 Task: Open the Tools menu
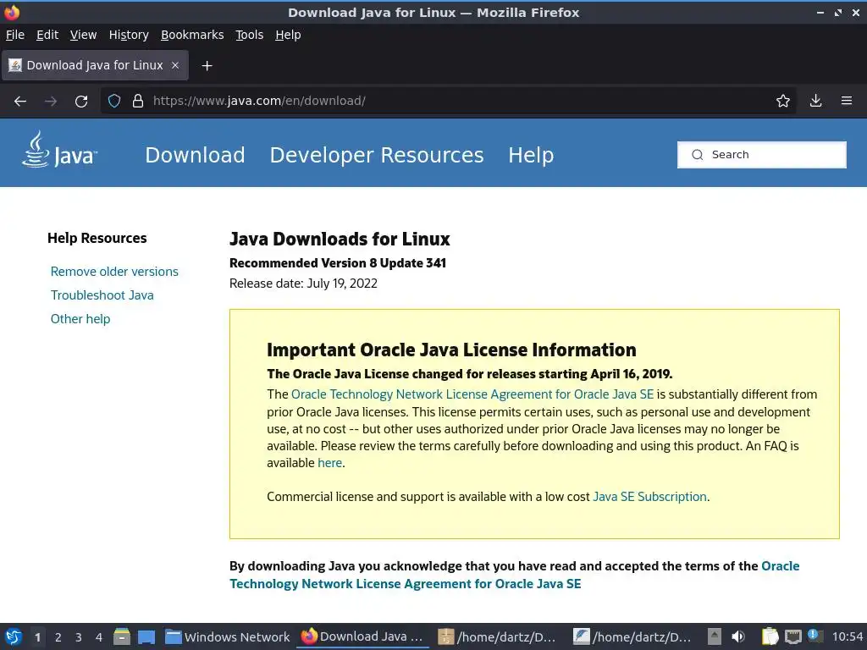250,35
